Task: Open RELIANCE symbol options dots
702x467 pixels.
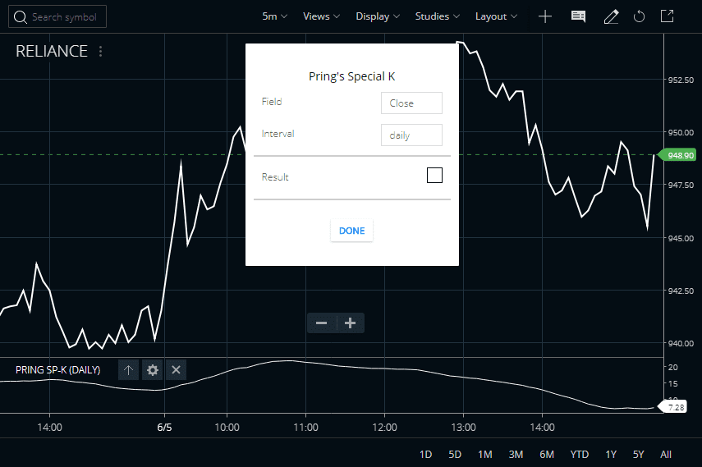Action: pyautogui.click(x=101, y=52)
